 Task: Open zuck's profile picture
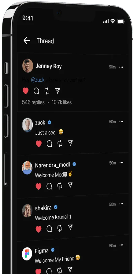tap(27, 125)
